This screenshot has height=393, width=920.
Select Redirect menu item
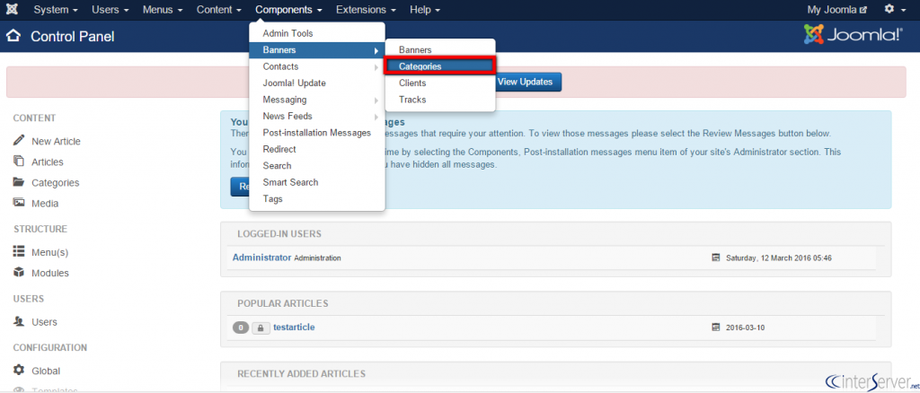(x=317, y=149)
